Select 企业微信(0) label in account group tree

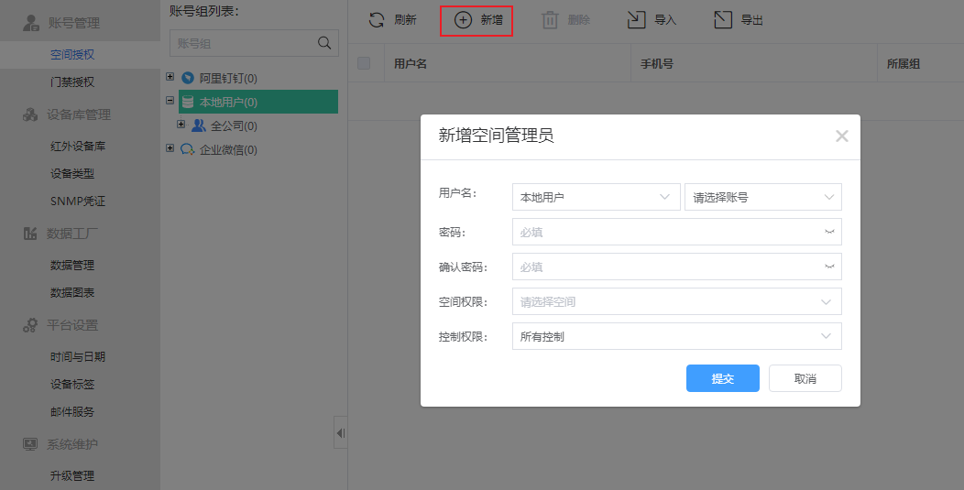(x=228, y=149)
